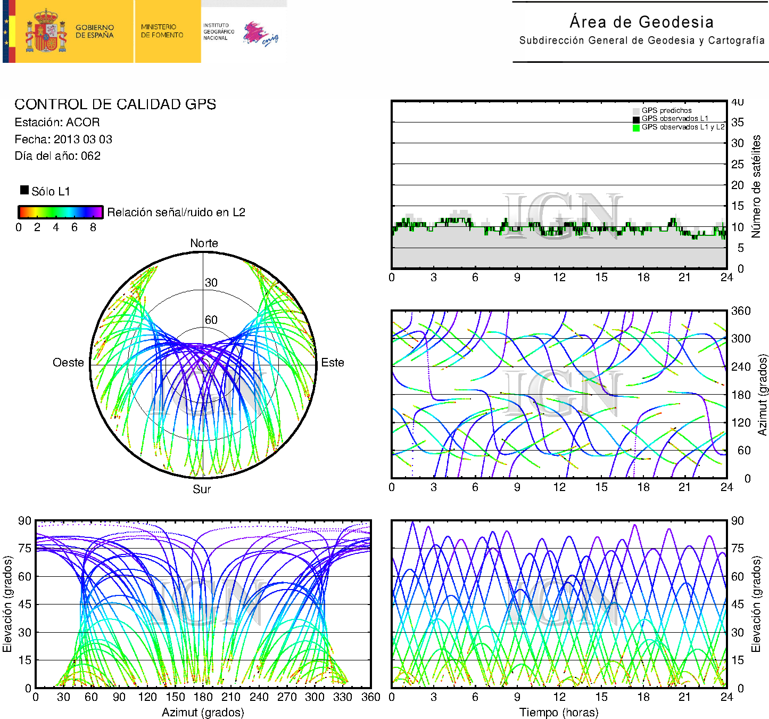Screen dimensions: 769x719
Task: Click the center of the polar sky plot
Action: [203, 365]
